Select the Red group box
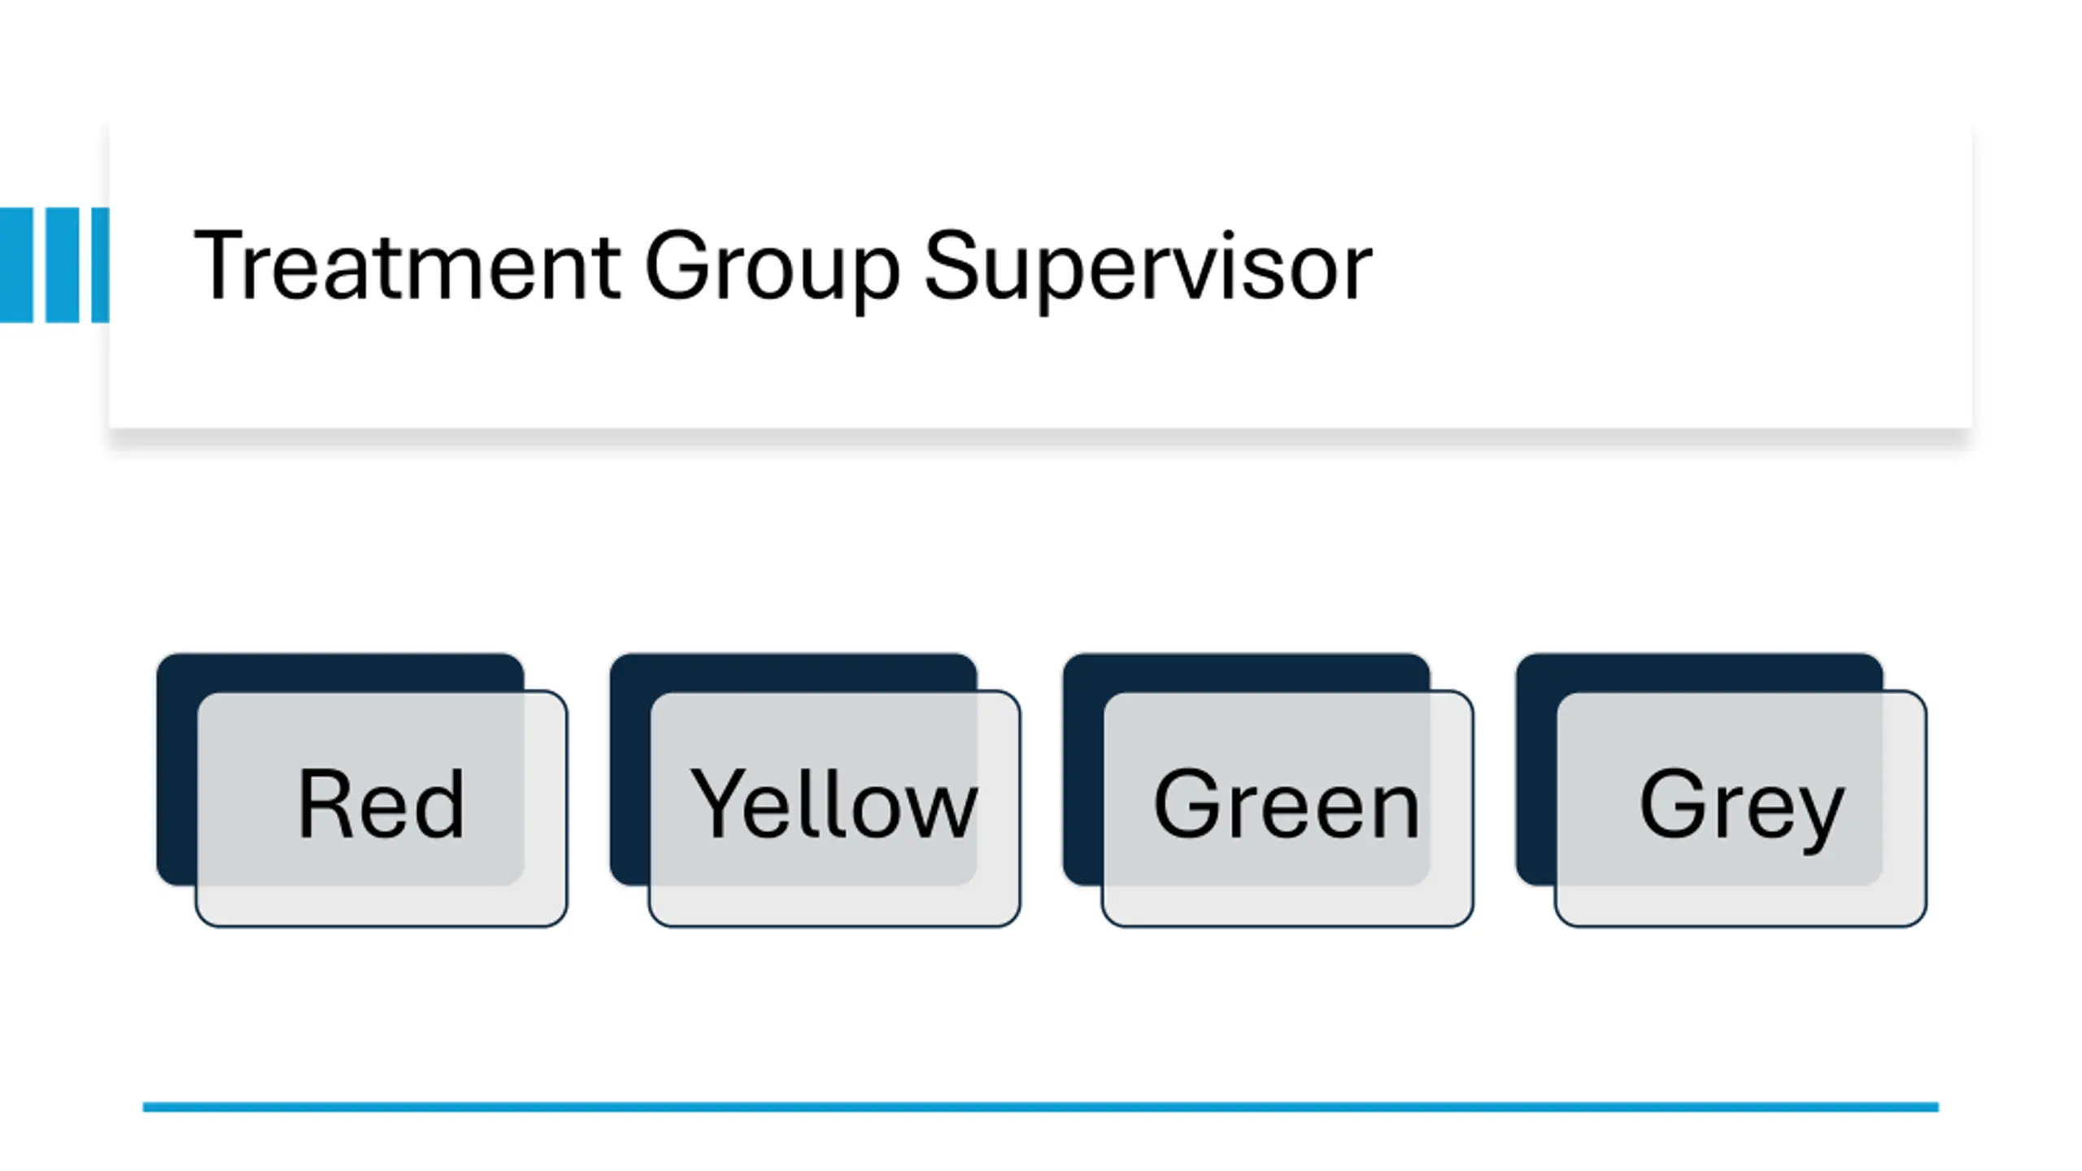The height and width of the screenshot is (1171, 2082). (x=381, y=808)
